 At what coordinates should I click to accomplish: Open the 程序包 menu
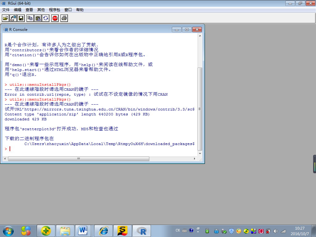54,10
